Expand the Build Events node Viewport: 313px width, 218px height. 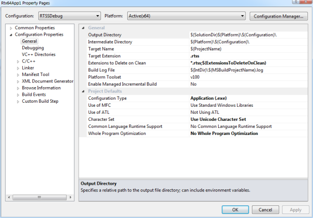tap(18, 95)
